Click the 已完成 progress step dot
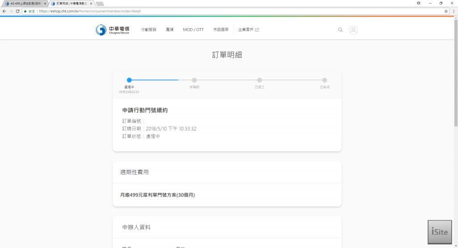This screenshot has height=248, width=458. coord(325,80)
